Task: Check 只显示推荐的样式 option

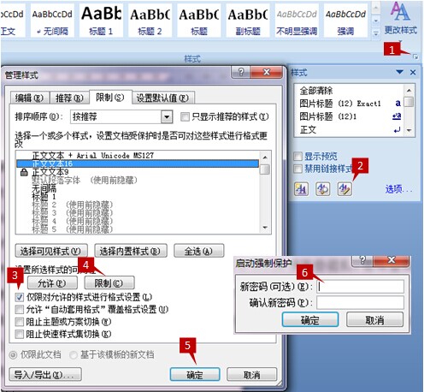Action: [185, 116]
